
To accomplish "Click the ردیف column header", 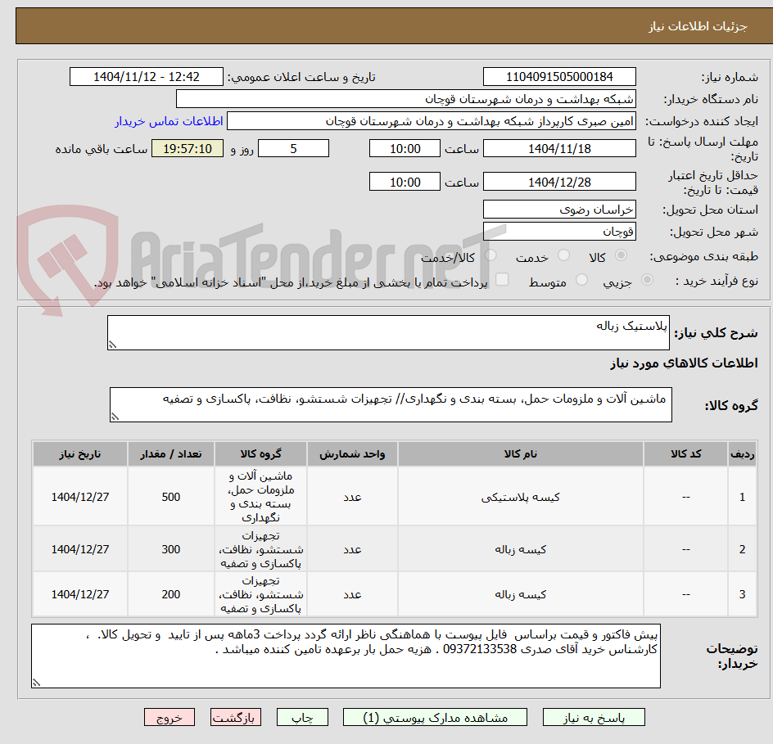I will [x=743, y=453].
